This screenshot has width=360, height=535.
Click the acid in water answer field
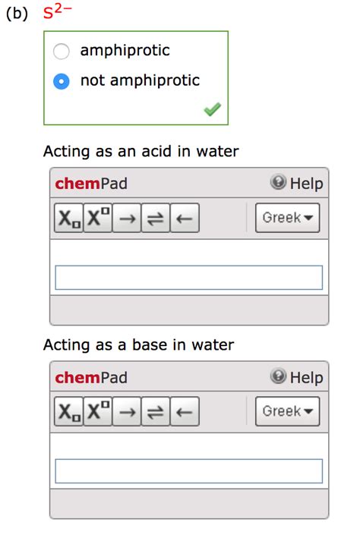point(189,278)
